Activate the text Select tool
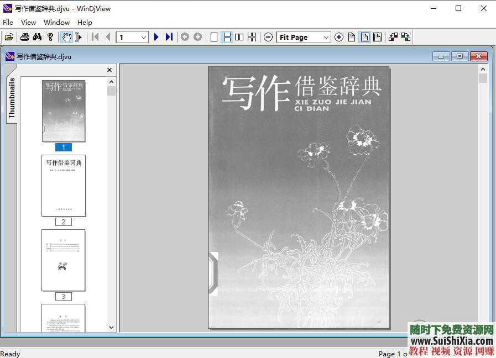496x358 pixels. click(x=79, y=37)
